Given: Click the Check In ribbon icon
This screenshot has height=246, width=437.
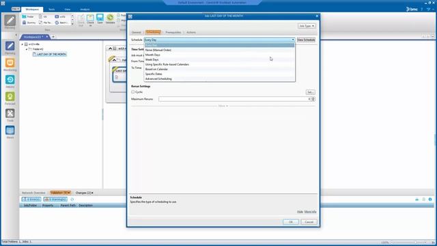Looking at the screenshot, I should click(90, 20).
